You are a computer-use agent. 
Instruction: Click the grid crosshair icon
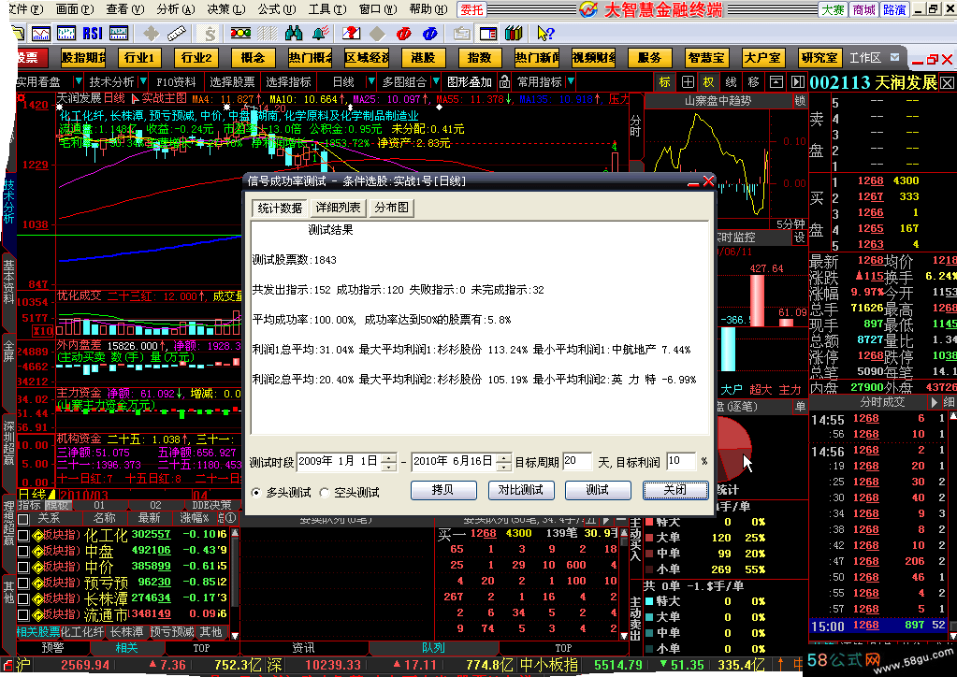click(688, 81)
